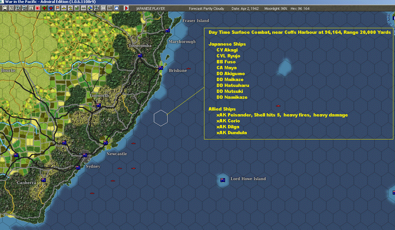Select the Toowoomba base flag icon

click(140, 55)
